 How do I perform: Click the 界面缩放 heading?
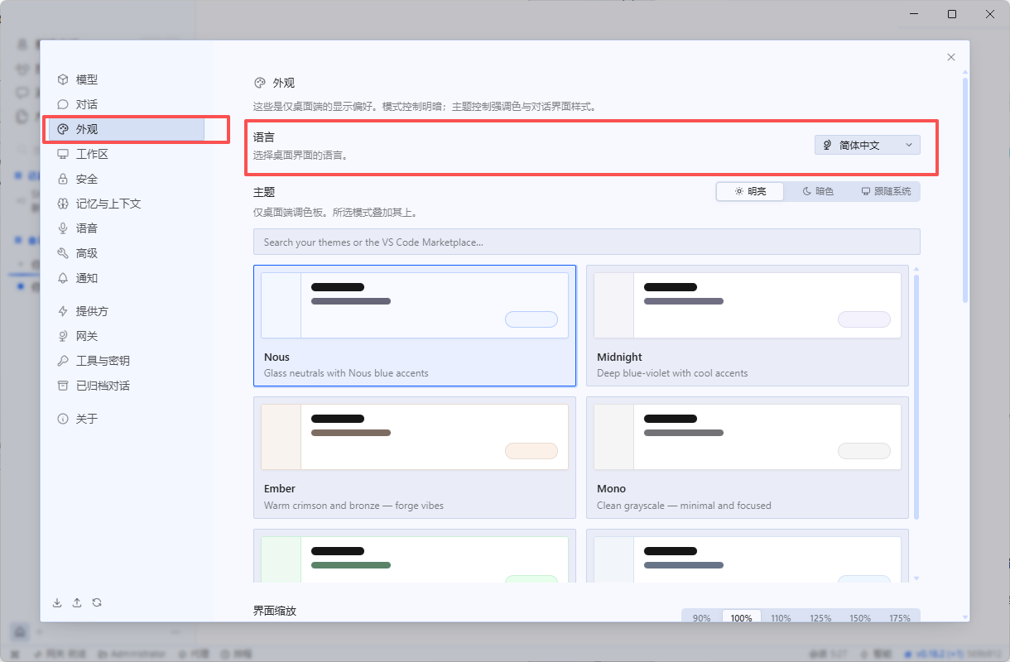[x=275, y=611]
